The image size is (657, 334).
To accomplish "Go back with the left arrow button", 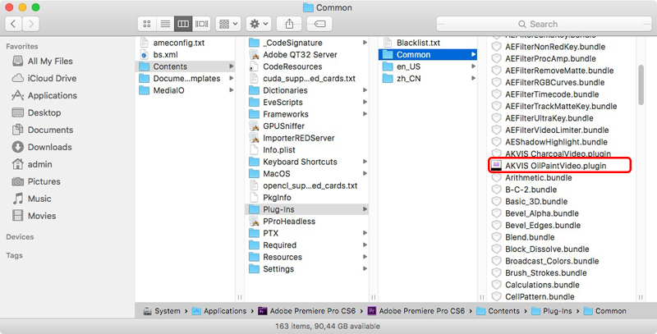I will [14, 24].
